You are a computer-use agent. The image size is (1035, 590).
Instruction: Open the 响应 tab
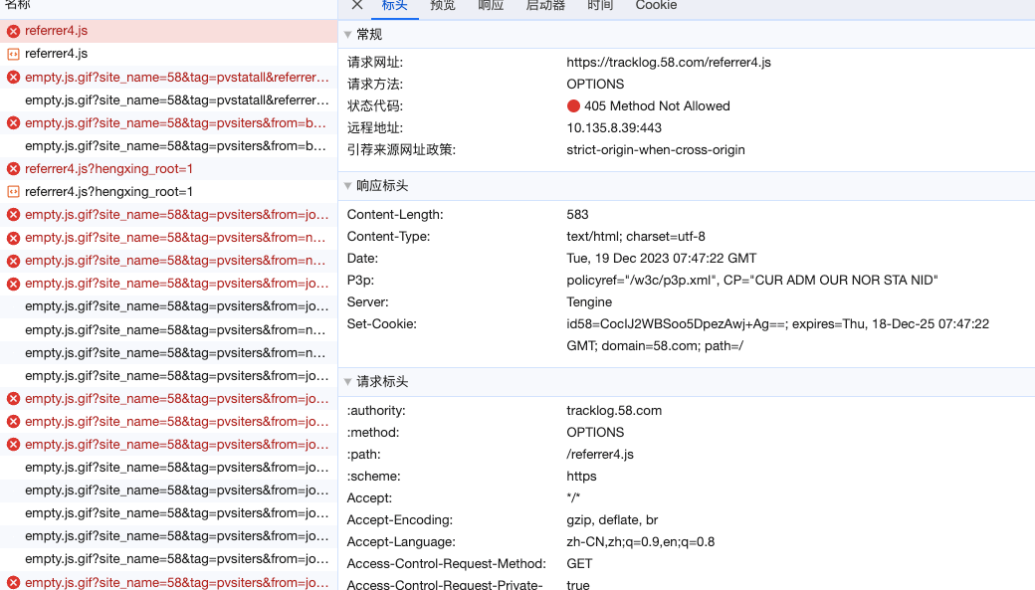point(491,6)
